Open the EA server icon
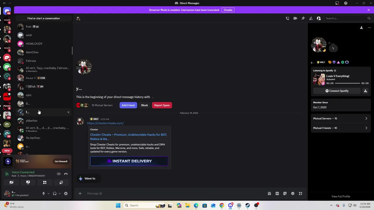The height and width of the screenshot is (210, 374). coord(7,125)
